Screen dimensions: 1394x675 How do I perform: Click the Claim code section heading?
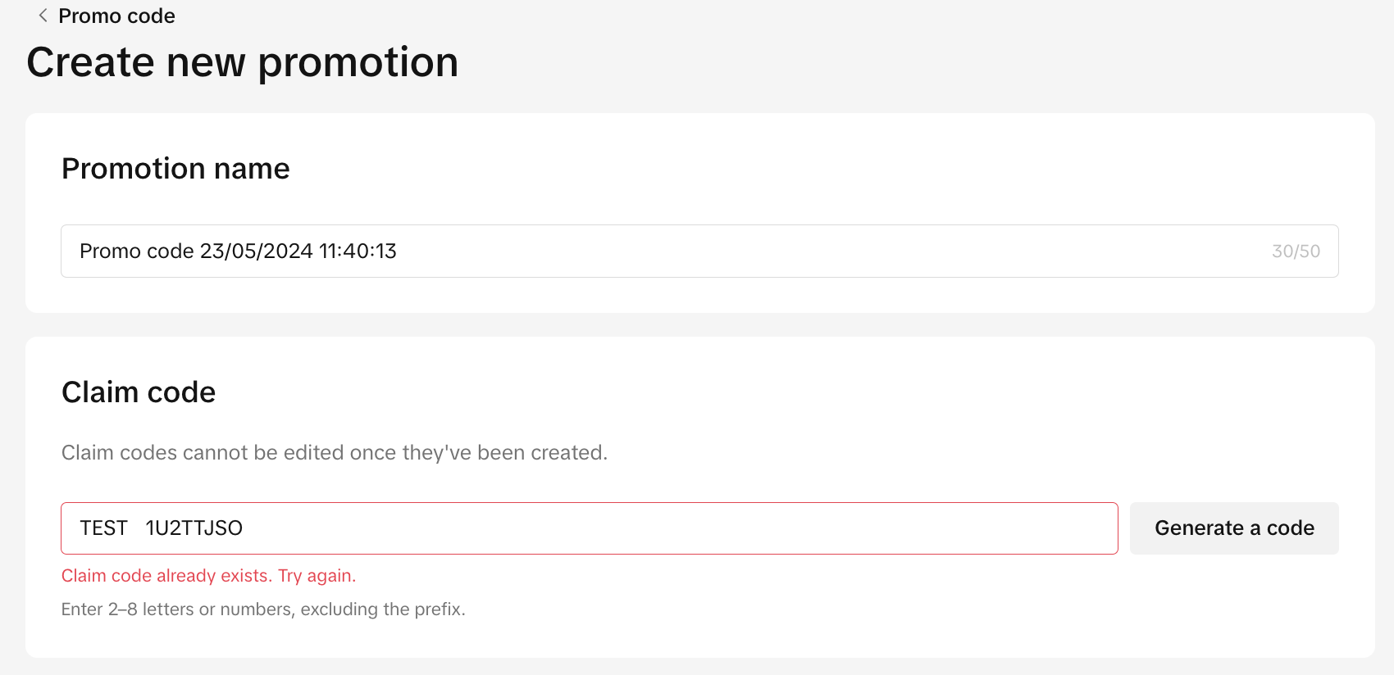[139, 392]
